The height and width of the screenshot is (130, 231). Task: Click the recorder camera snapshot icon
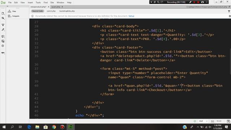(202, 2)
